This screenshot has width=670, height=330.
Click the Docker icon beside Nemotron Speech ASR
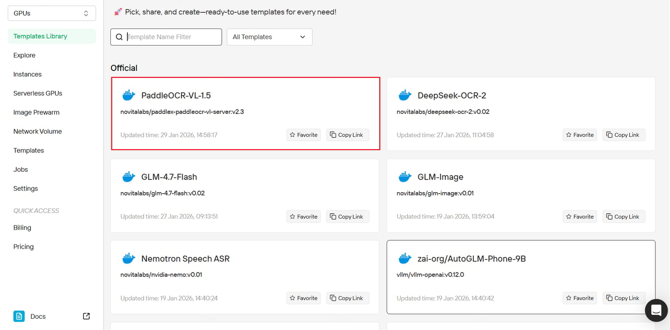tap(129, 258)
